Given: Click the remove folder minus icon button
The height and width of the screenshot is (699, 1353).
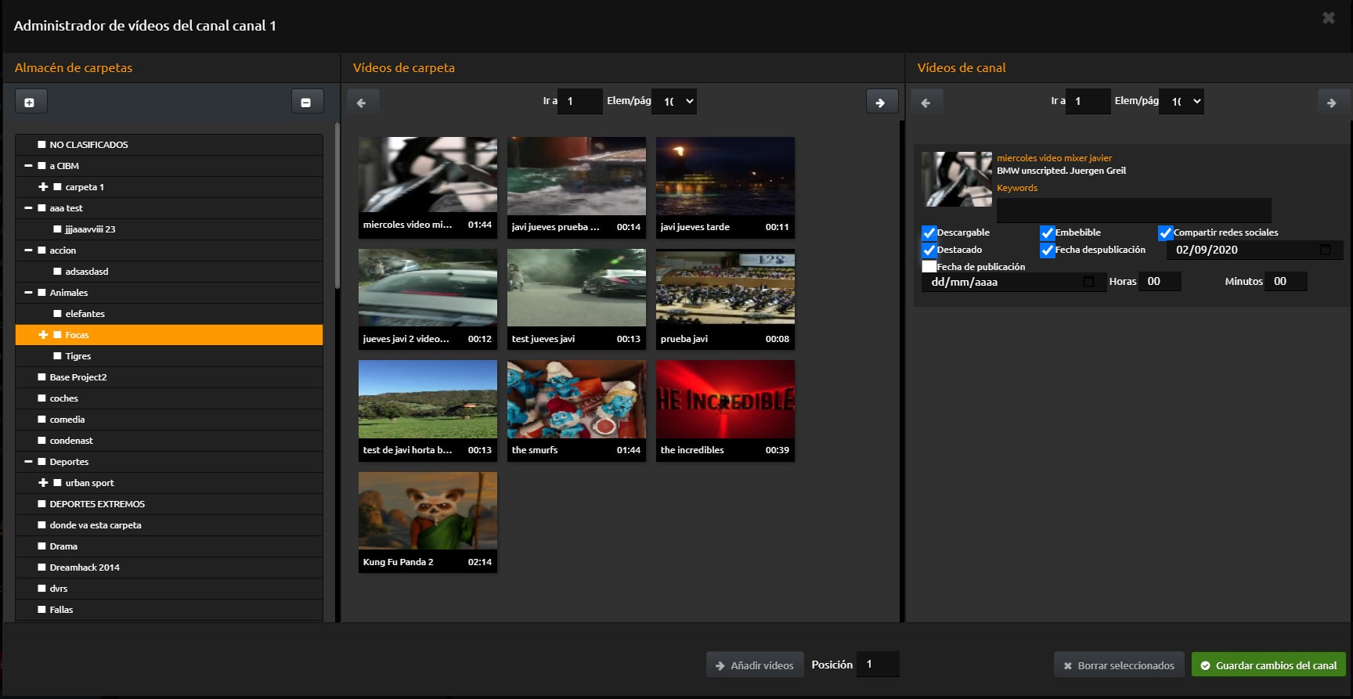Looking at the screenshot, I should 307,102.
